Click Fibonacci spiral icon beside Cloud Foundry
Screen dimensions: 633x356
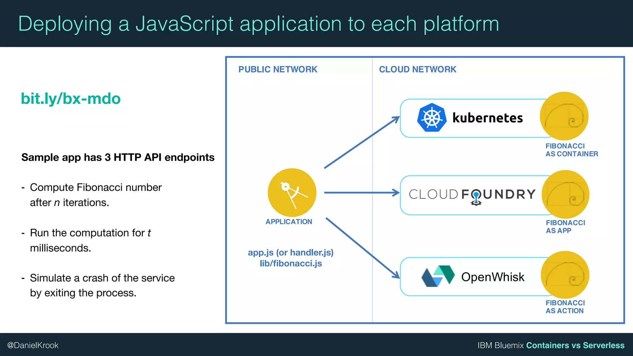point(565,194)
